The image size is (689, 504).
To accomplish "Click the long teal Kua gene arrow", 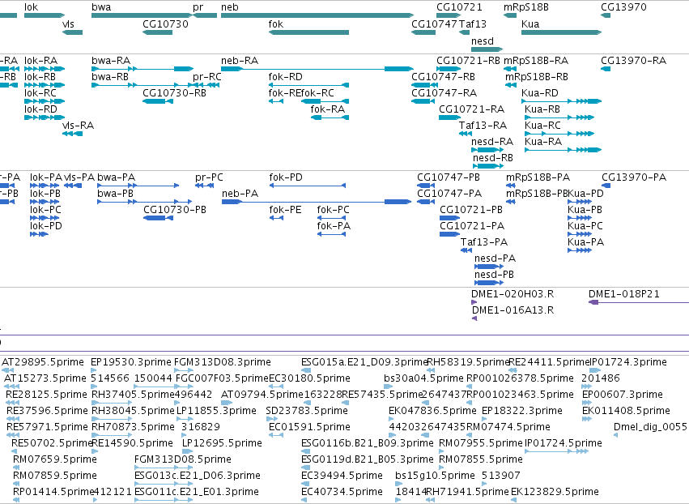I will tap(561, 32).
